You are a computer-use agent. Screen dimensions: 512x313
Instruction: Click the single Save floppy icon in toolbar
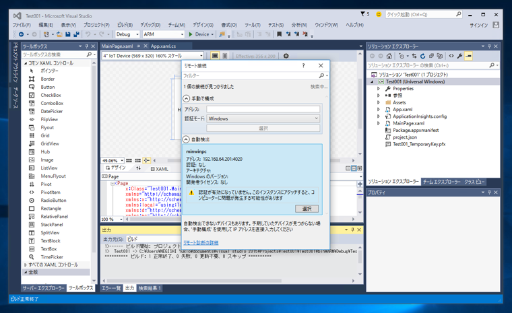pyautogui.click(x=68, y=34)
